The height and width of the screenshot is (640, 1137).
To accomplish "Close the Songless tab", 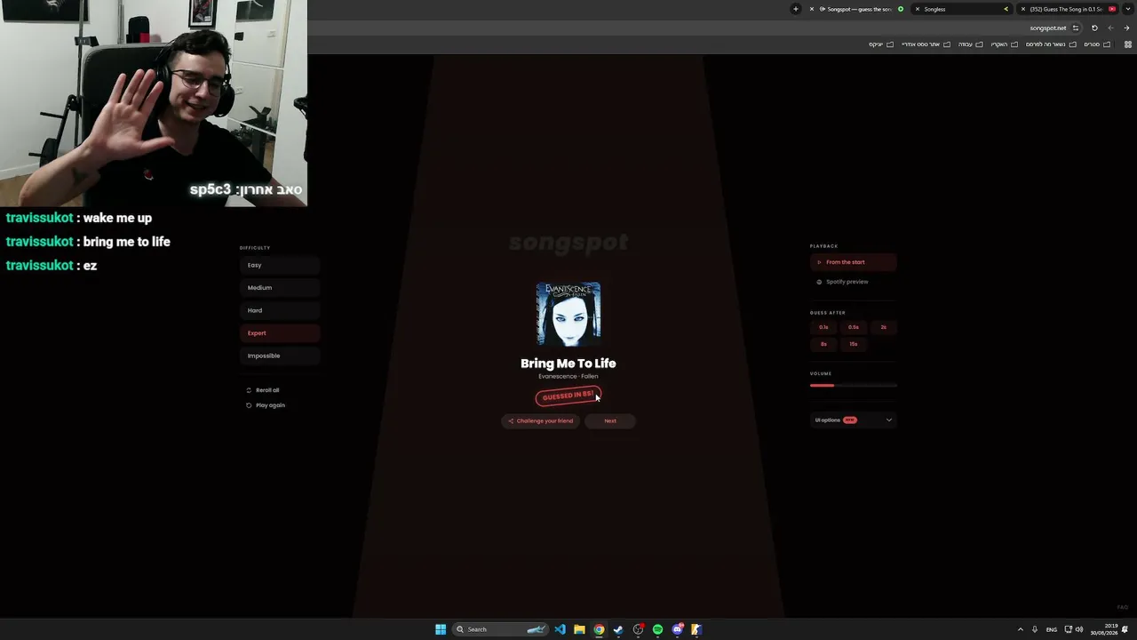I will pyautogui.click(x=918, y=9).
